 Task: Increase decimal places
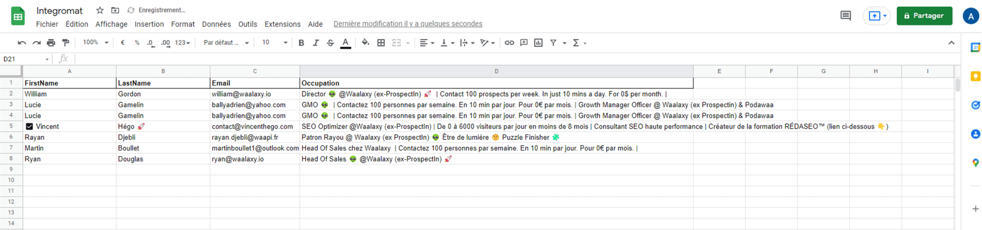click(165, 43)
